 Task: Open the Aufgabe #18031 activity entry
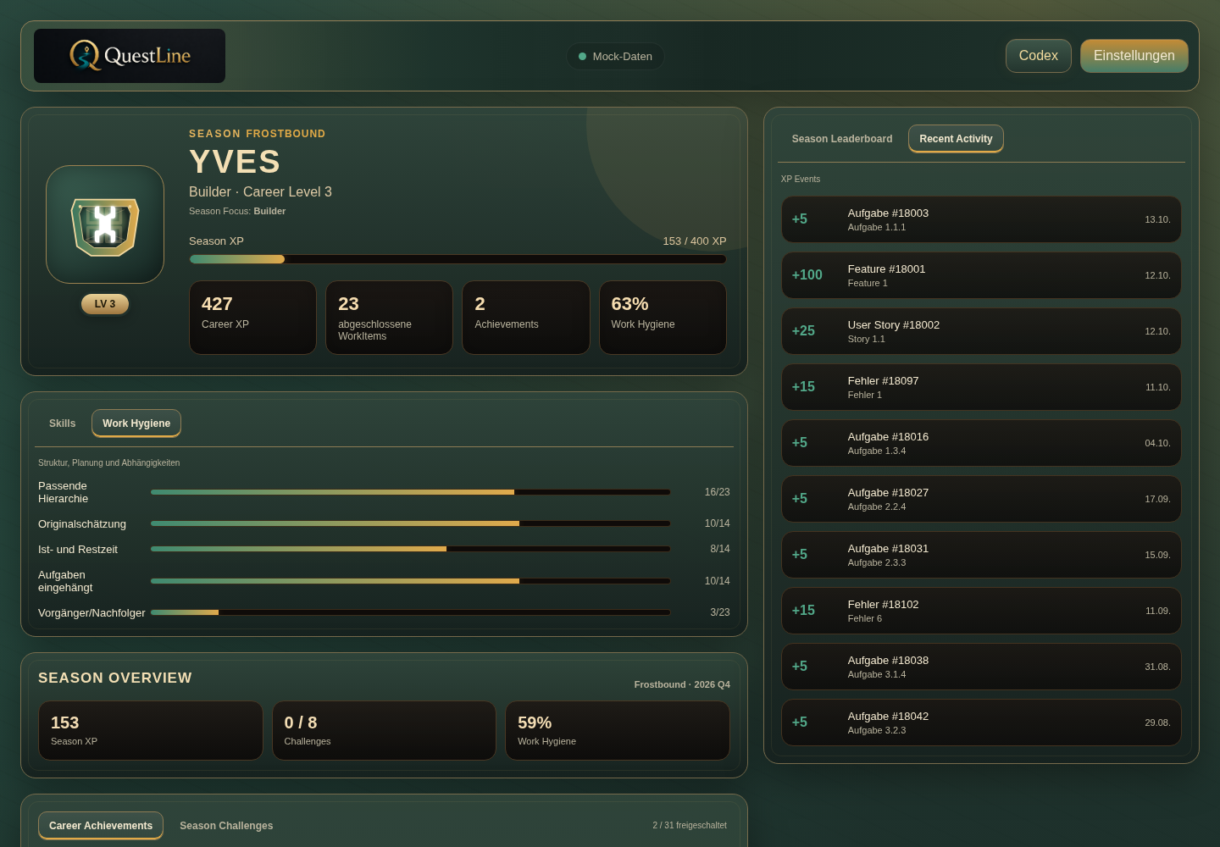pos(981,555)
